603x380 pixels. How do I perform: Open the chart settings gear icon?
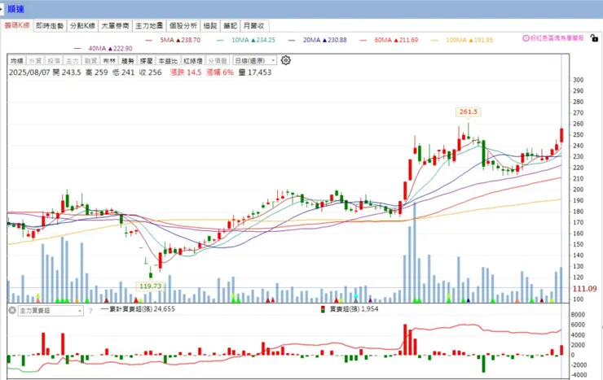point(286,60)
